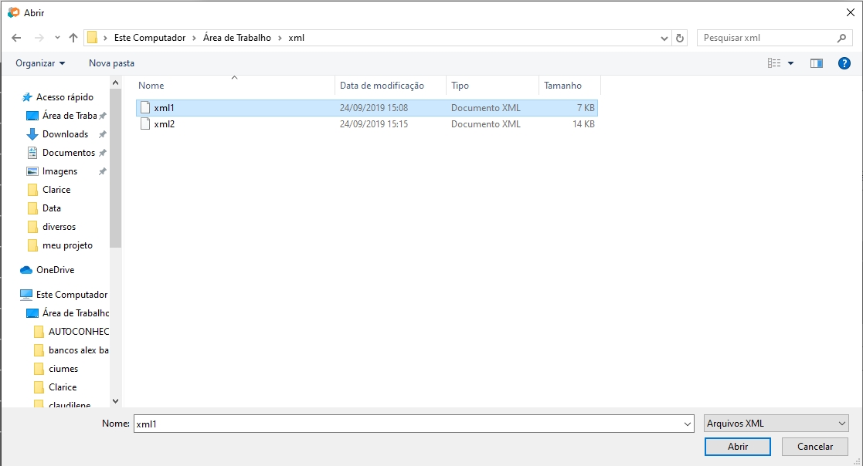Open the OneDrive sidebar entry
Viewport: 863px width, 466px height.
(x=58, y=269)
